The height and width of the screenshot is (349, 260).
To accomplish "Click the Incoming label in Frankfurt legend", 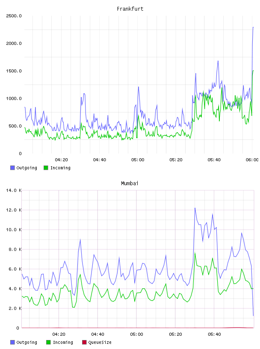I will click(x=60, y=168).
